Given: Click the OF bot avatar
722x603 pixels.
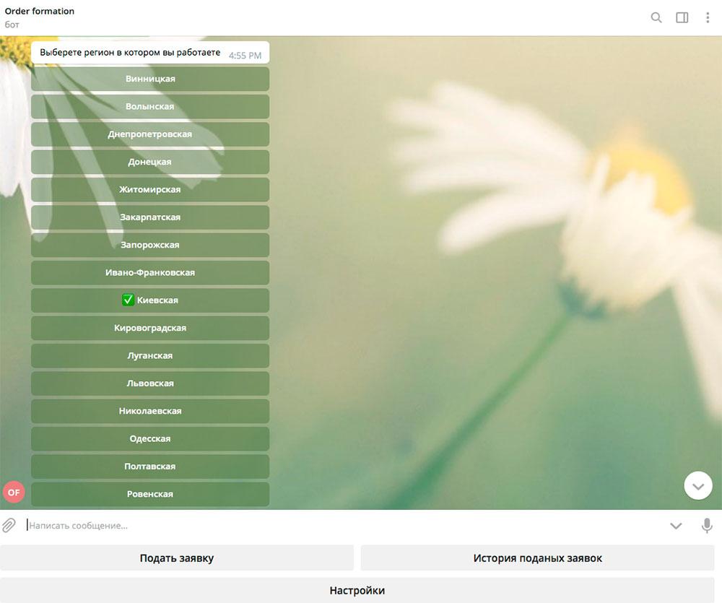Looking at the screenshot, I should click(14, 492).
